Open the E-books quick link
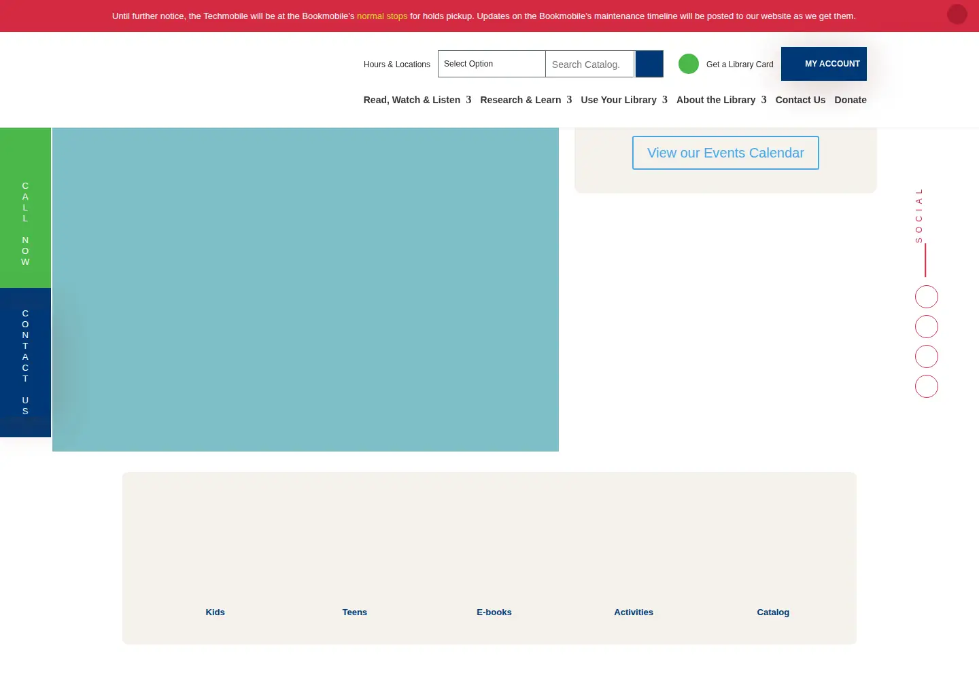This screenshot has width=979, height=679. coord(494,612)
